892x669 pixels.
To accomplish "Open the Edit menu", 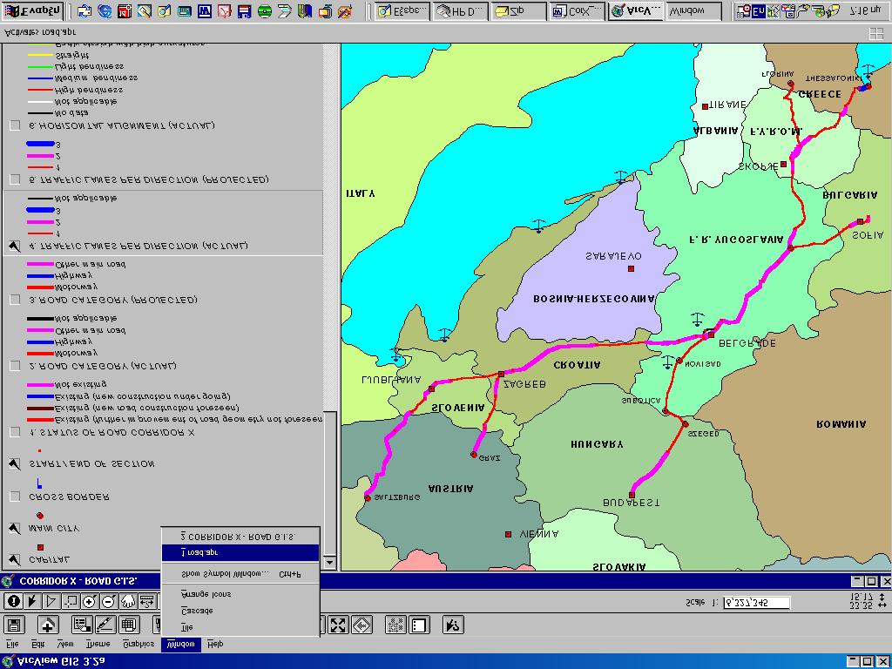I will (x=38, y=644).
